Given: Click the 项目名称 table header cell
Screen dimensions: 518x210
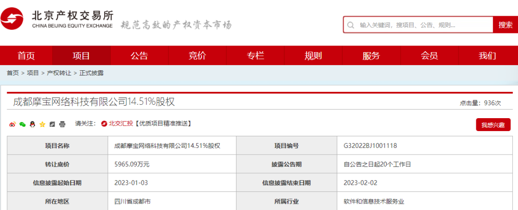Looking at the screenshot, I should click(58, 145).
